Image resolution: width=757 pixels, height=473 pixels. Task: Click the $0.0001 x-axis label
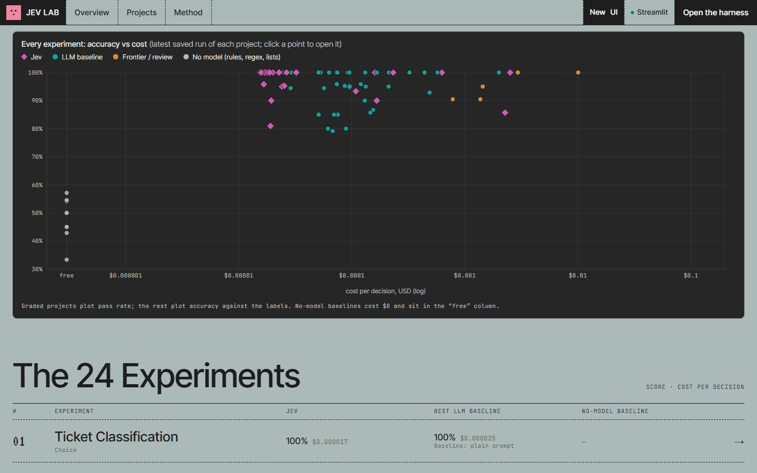tap(352, 275)
